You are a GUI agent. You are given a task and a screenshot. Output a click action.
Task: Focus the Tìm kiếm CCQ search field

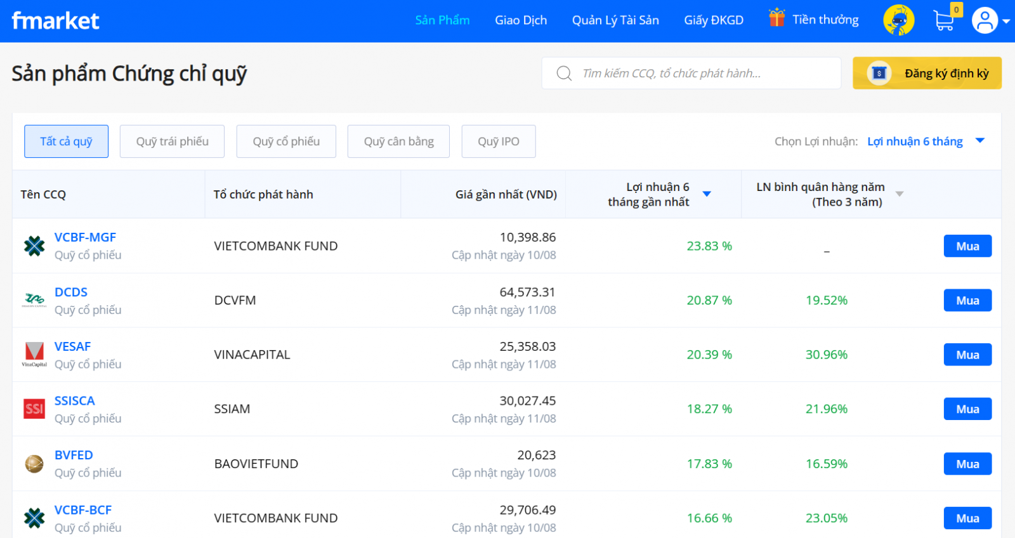point(691,73)
